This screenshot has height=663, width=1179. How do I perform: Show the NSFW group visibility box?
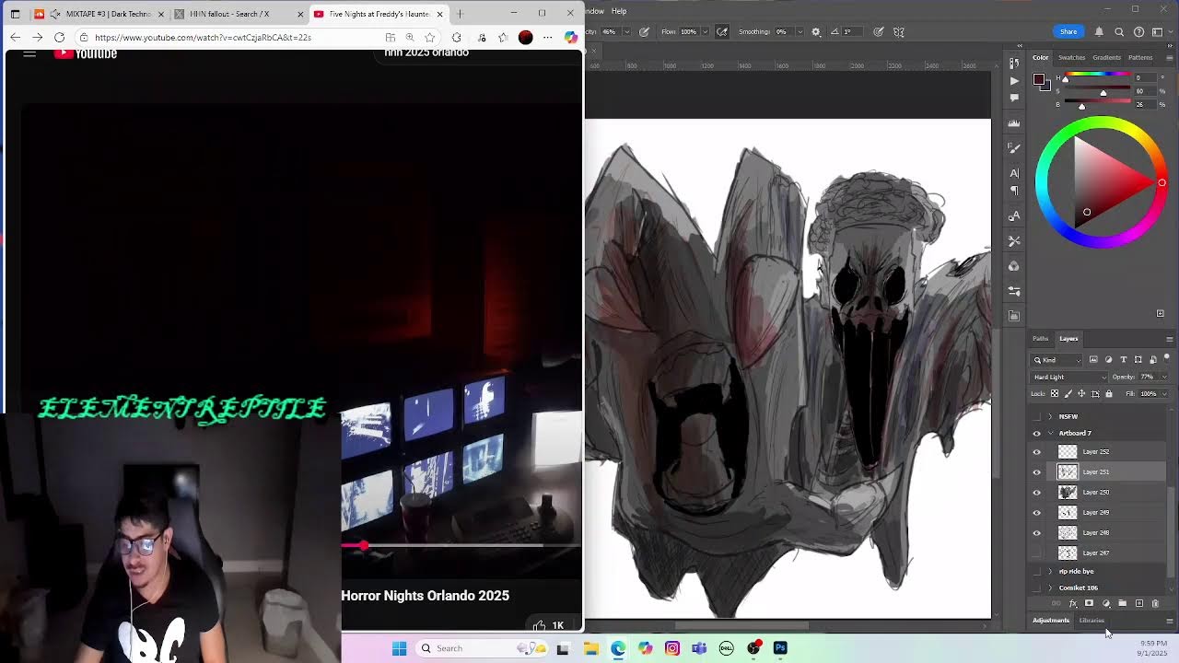1036,417
